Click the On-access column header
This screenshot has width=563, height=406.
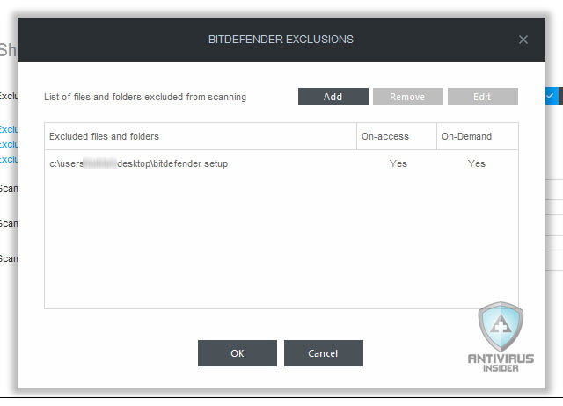(x=397, y=136)
